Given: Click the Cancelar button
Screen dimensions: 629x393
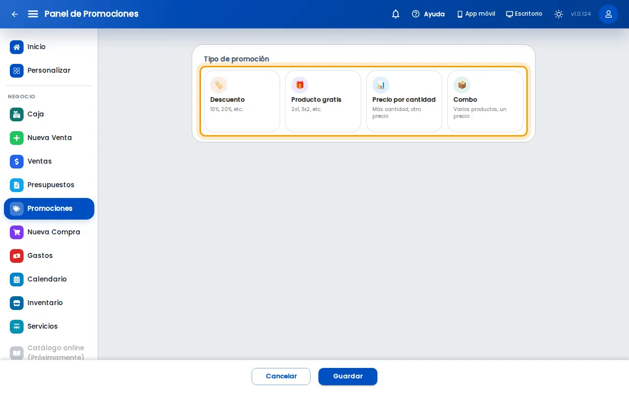Looking at the screenshot, I should 281,376.
